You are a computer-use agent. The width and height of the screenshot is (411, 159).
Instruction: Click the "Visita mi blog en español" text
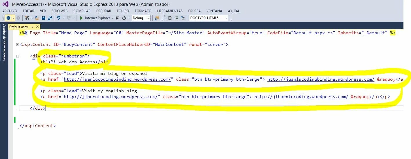click(x=115, y=73)
